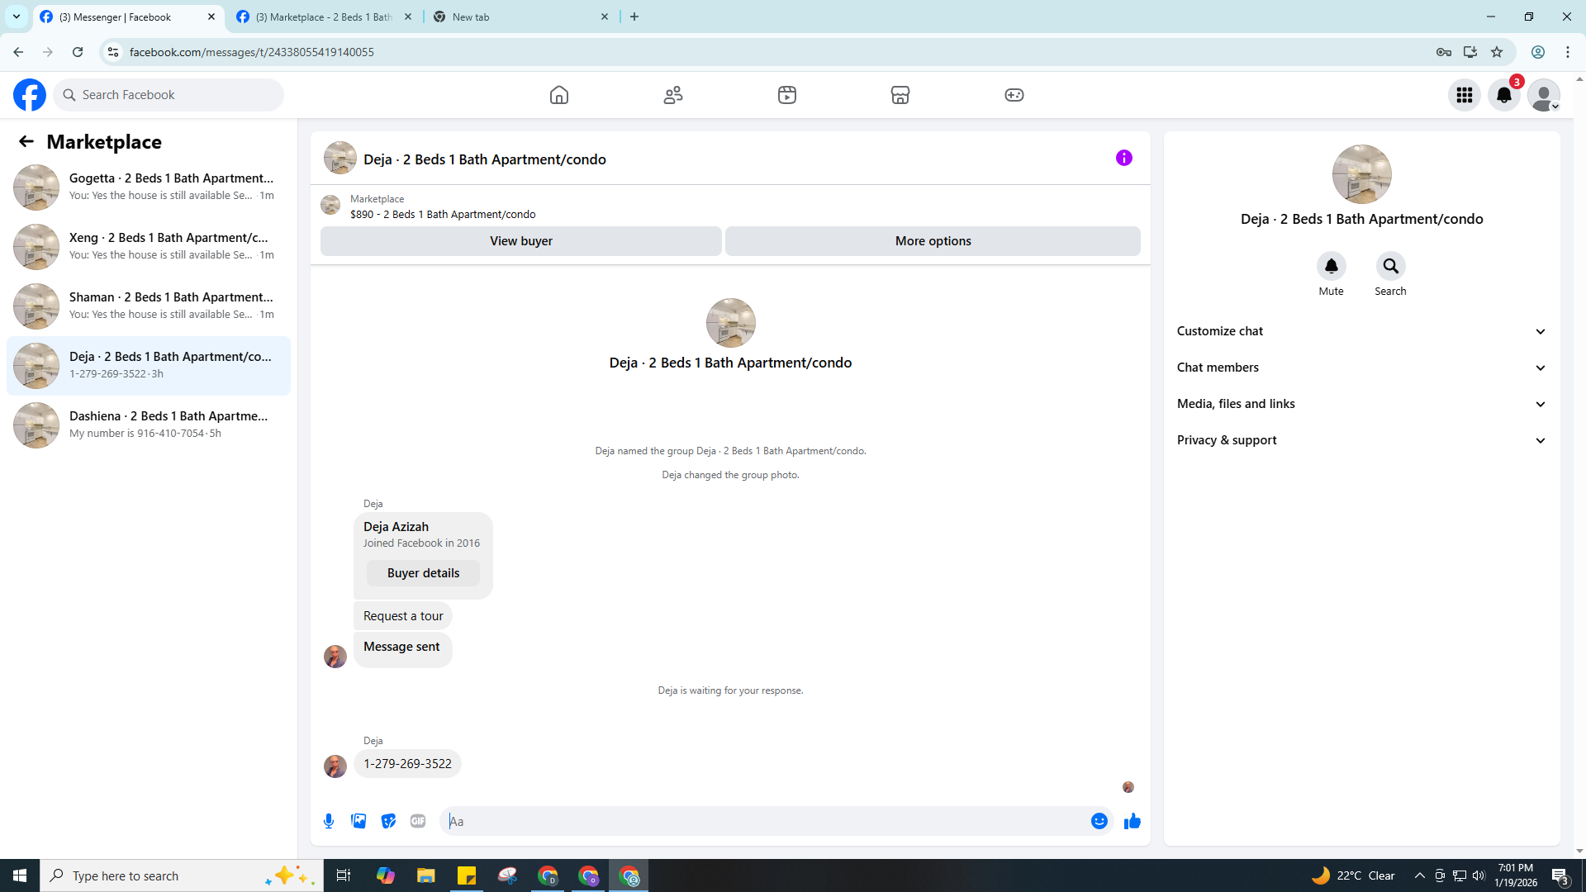This screenshot has width=1586, height=892.
Task: Open File Explorer from Windows taskbar
Action: [x=426, y=875]
